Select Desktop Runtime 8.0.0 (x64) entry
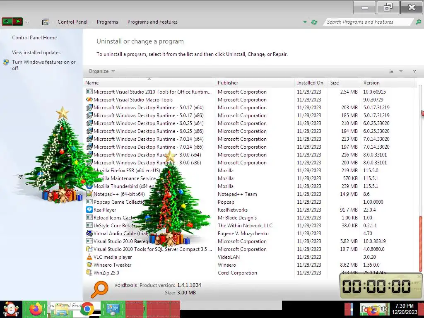The width and height of the screenshot is (424, 318). [x=147, y=155]
